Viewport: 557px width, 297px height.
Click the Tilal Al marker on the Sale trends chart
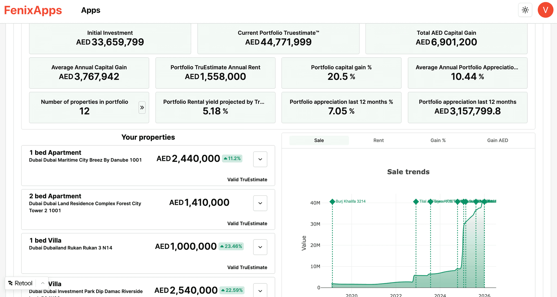[x=416, y=202]
